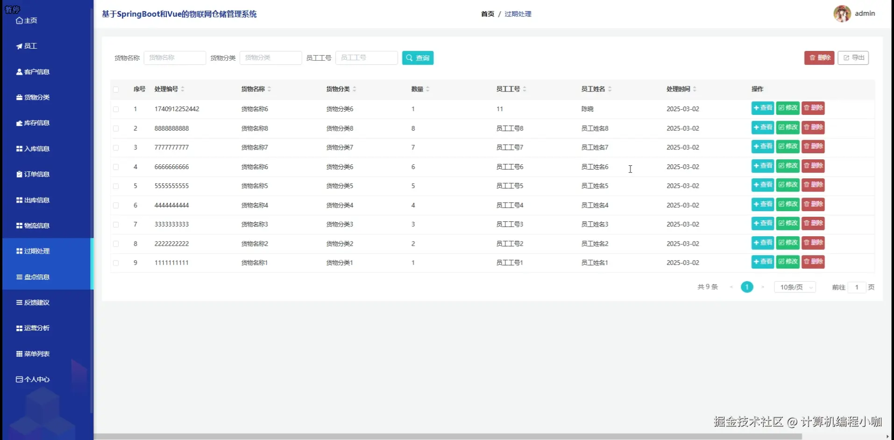Screen dimensions: 894x440
Task: Click the sidebar vertical scrollbar
Action: tap(92, 210)
